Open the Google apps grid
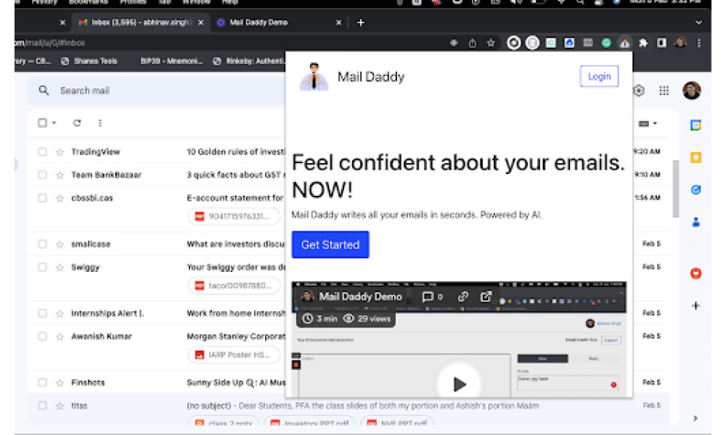 [664, 91]
